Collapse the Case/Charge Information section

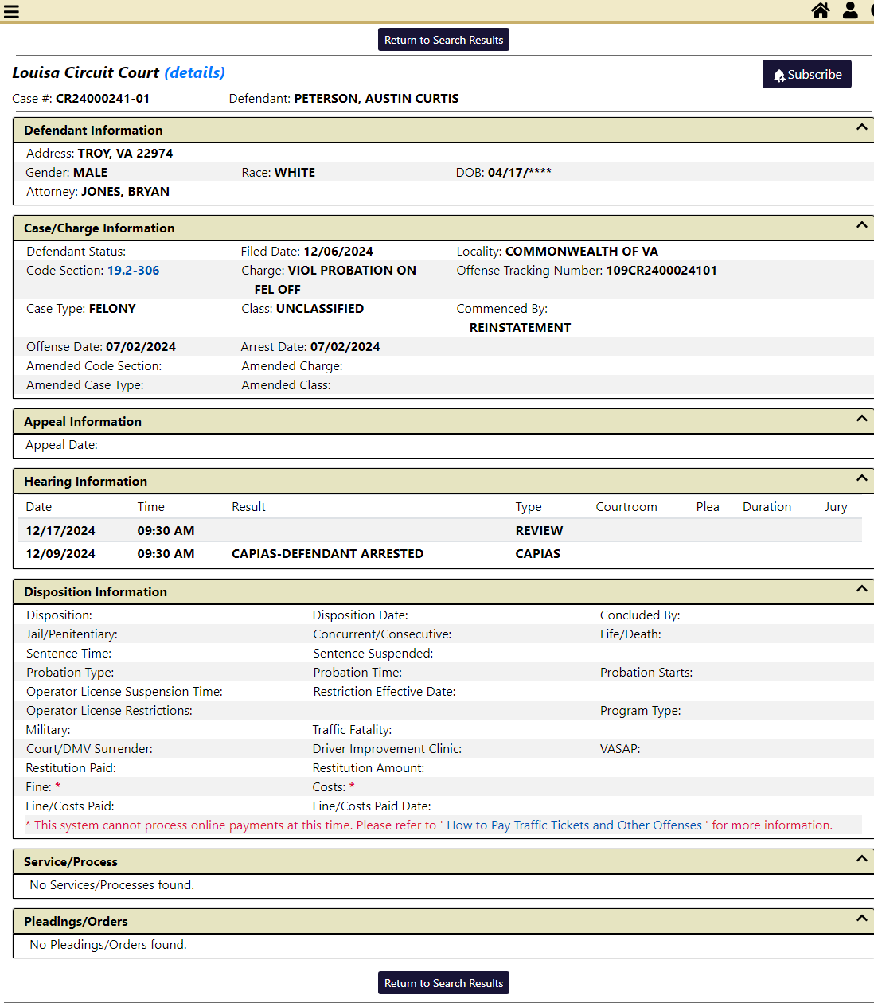pos(861,225)
